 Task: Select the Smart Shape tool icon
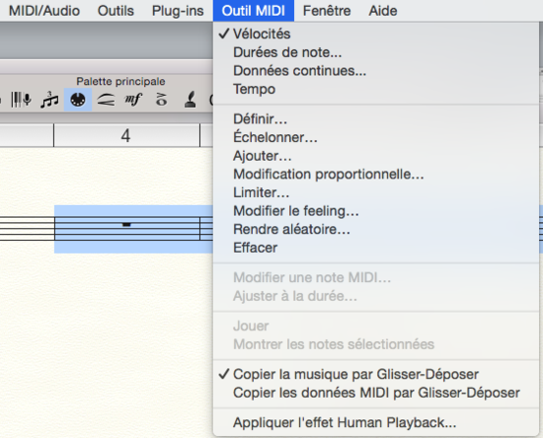point(106,100)
